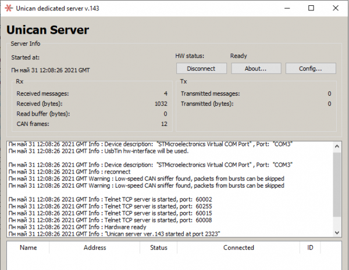Sort client list by Name column
The width and height of the screenshot is (349, 270).
(29, 247)
